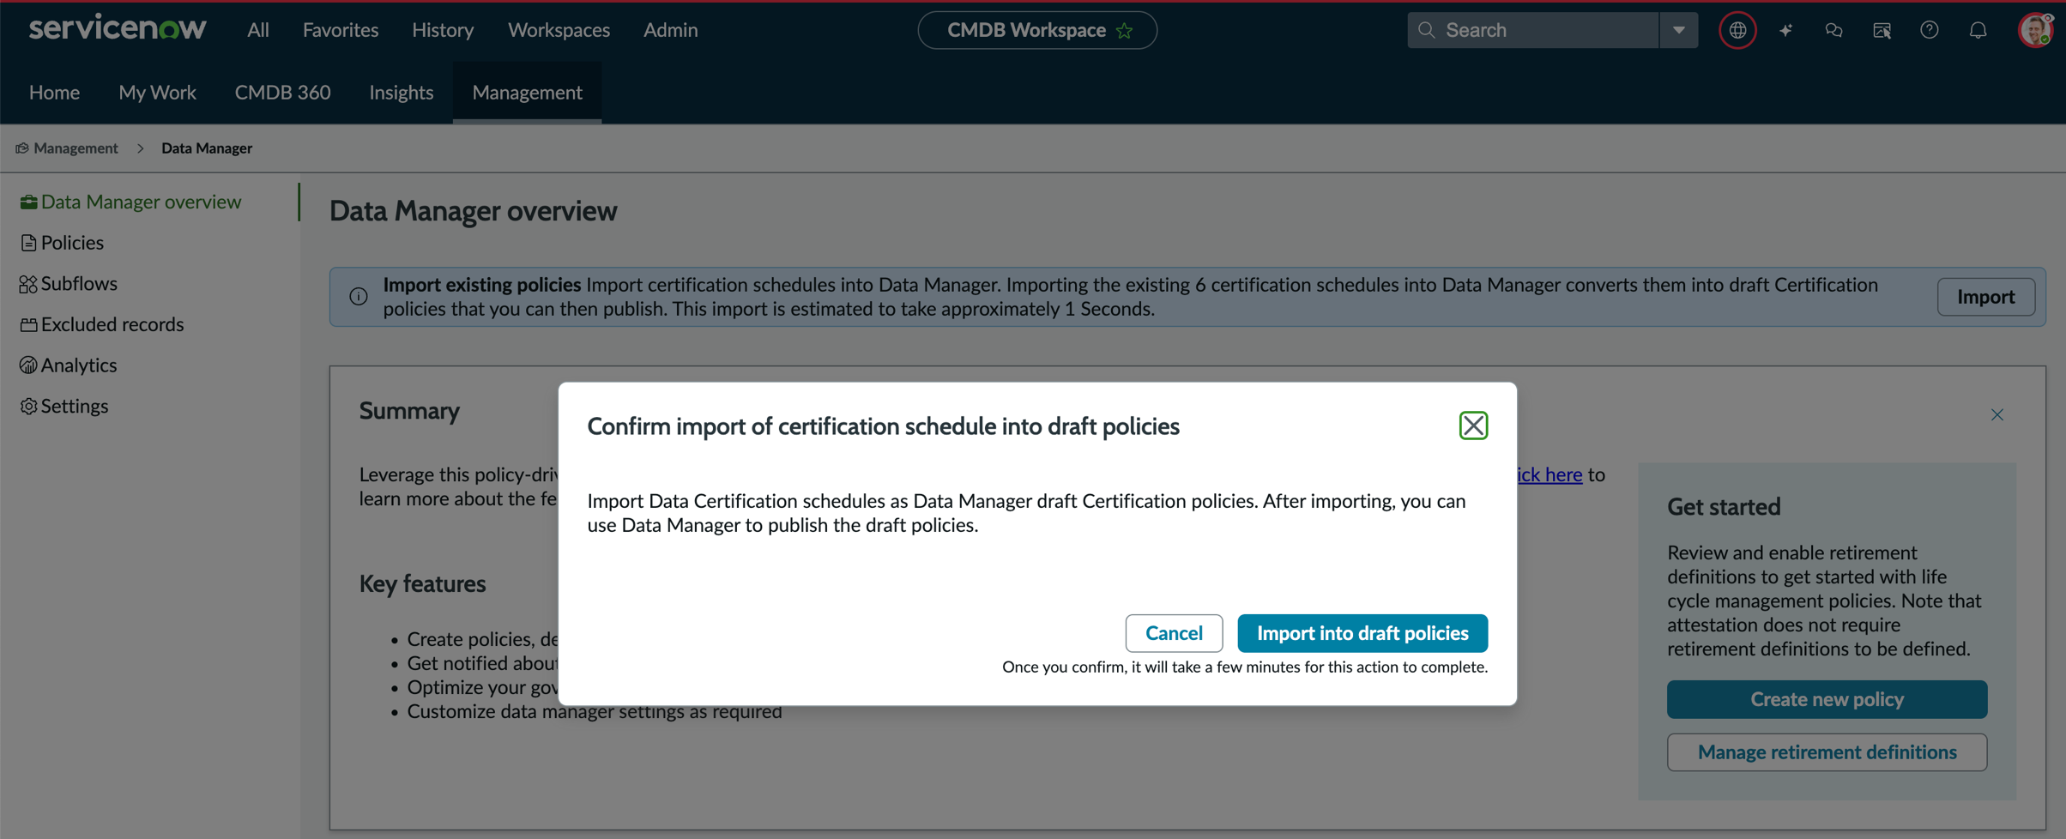Click the Summary heading

point(409,411)
